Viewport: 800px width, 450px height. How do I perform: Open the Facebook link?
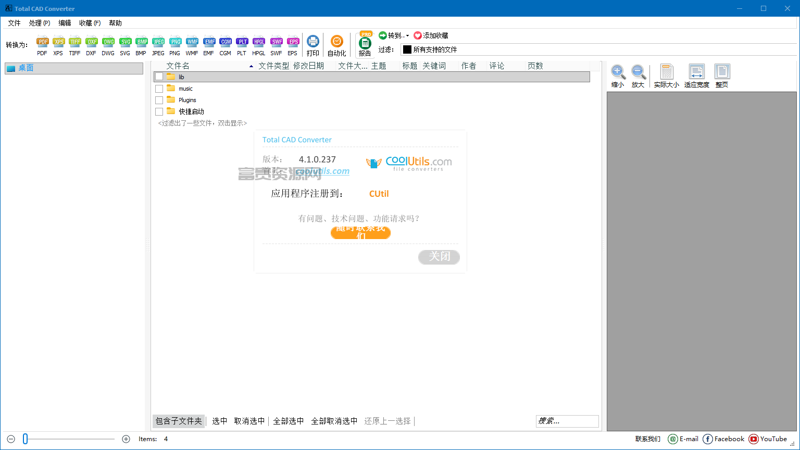coord(723,439)
